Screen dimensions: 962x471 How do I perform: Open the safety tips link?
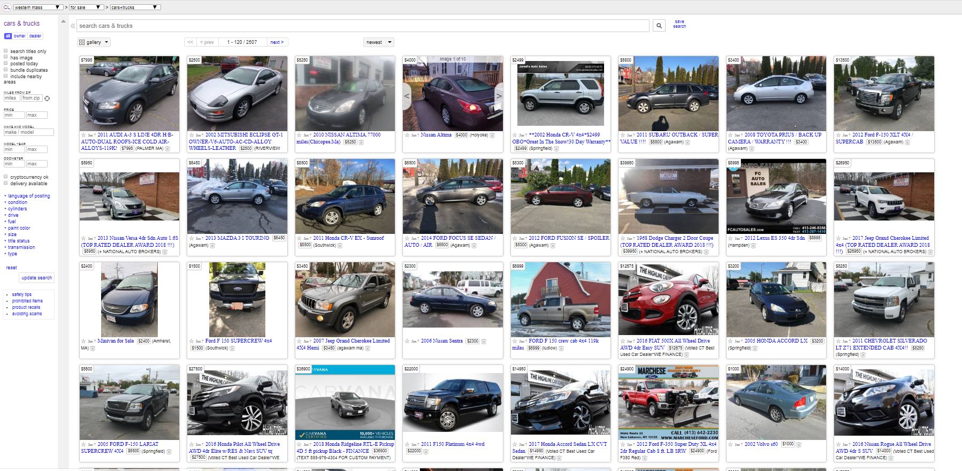click(22, 294)
